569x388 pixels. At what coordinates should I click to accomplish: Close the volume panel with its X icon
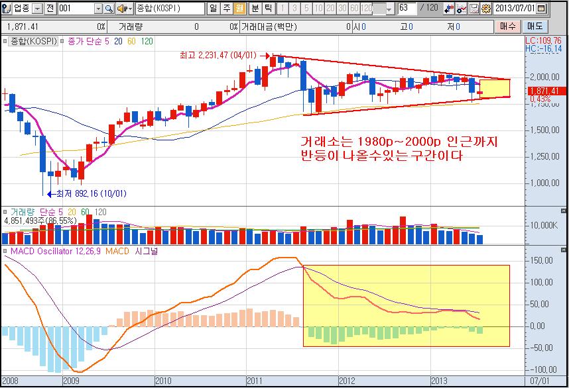pos(564,211)
